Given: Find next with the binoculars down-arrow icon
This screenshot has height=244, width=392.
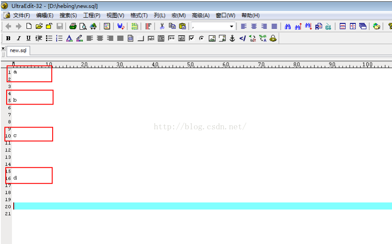Looking at the screenshot, I should pos(308,26).
